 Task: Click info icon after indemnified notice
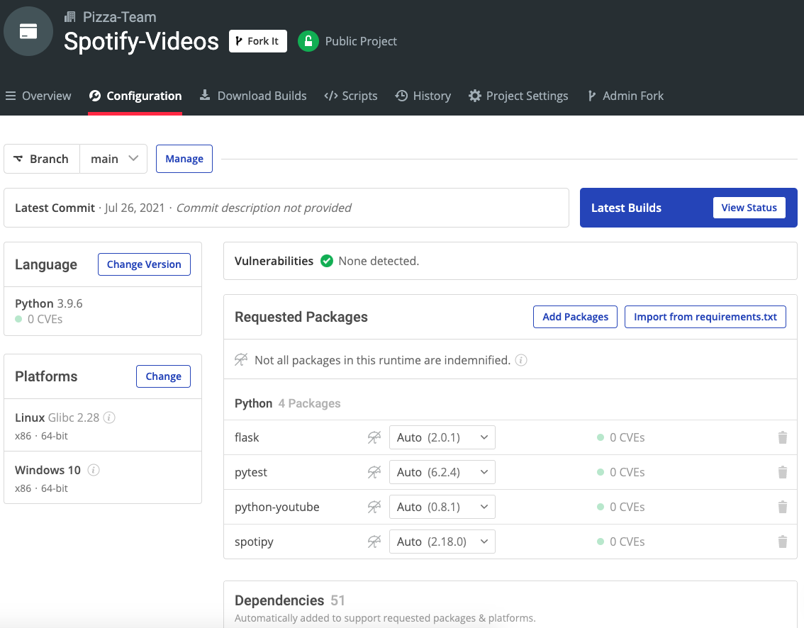(521, 360)
